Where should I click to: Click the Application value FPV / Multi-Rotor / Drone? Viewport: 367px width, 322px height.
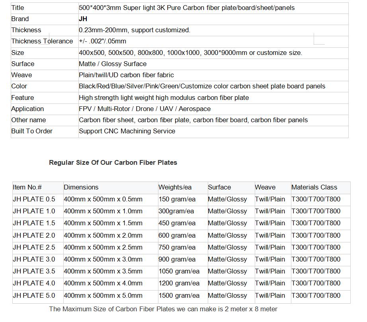pyautogui.click(x=144, y=109)
